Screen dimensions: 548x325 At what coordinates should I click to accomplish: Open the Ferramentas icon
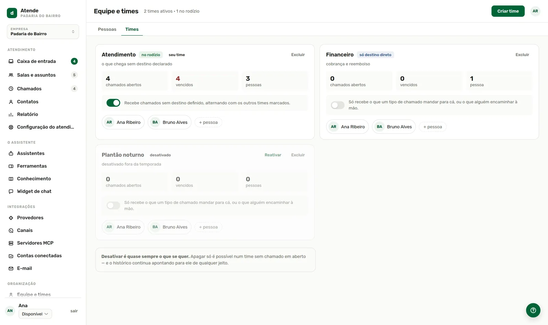pos(11,166)
